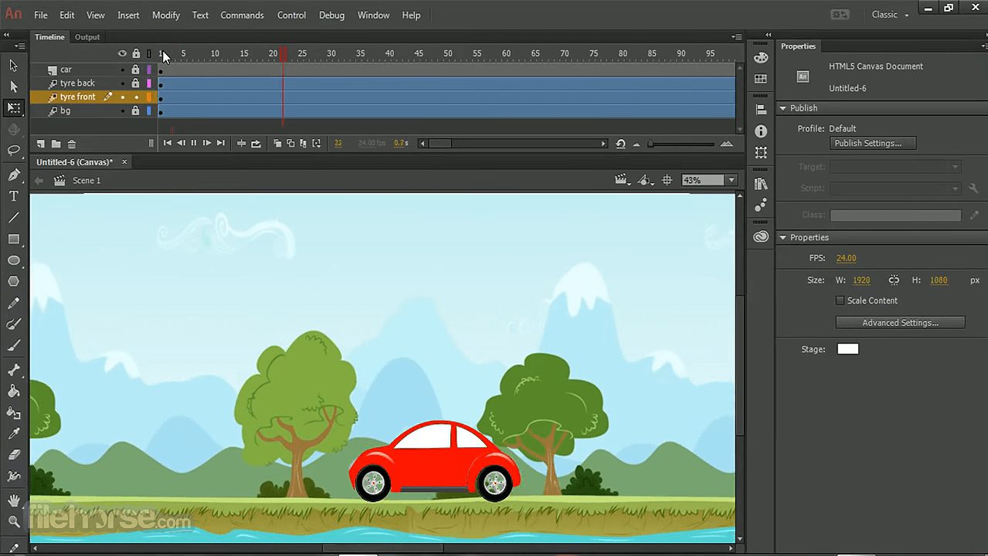Switch to the Output tab
Image resolution: width=988 pixels, height=556 pixels.
click(87, 36)
